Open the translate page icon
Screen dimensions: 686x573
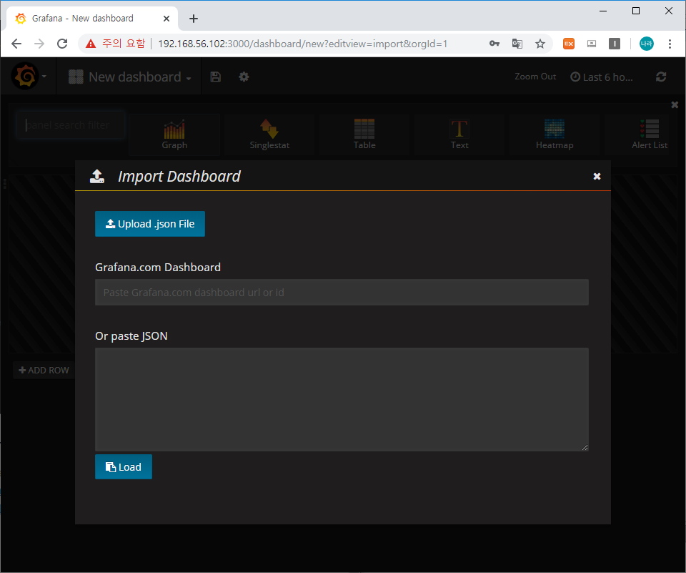click(517, 44)
